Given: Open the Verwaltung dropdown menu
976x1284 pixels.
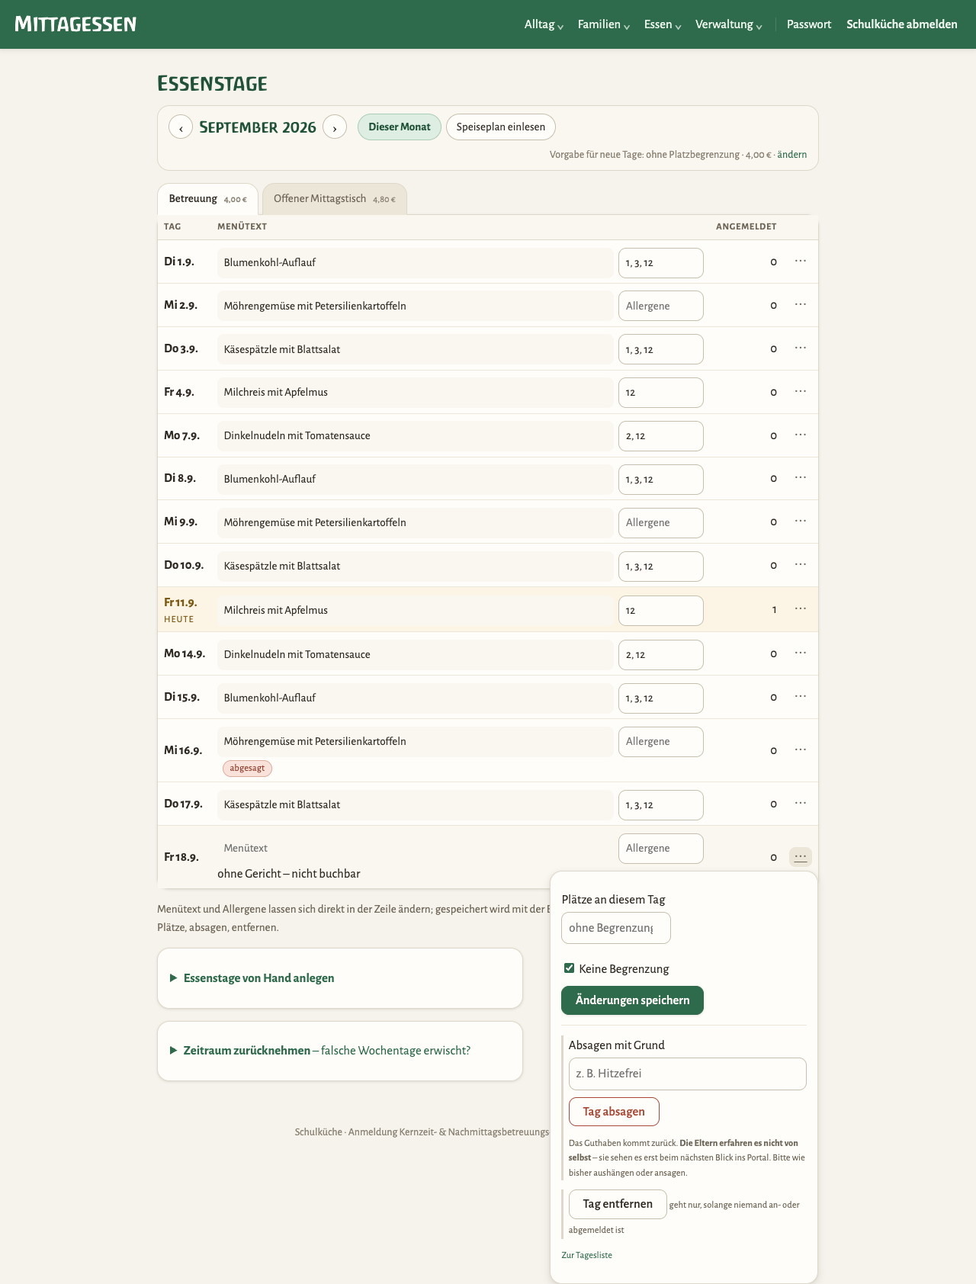Looking at the screenshot, I should pyautogui.click(x=729, y=24).
